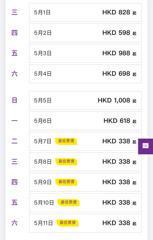Viewport: 153px width, 240px height.
Task: Select the May 1 fare row
Action: (x=85, y=12)
